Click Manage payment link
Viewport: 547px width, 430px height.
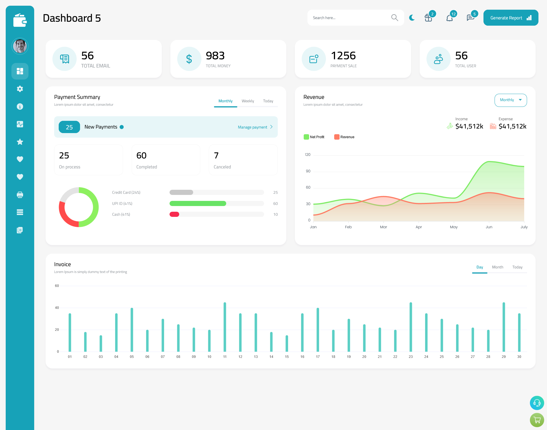pyautogui.click(x=255, y=127)
